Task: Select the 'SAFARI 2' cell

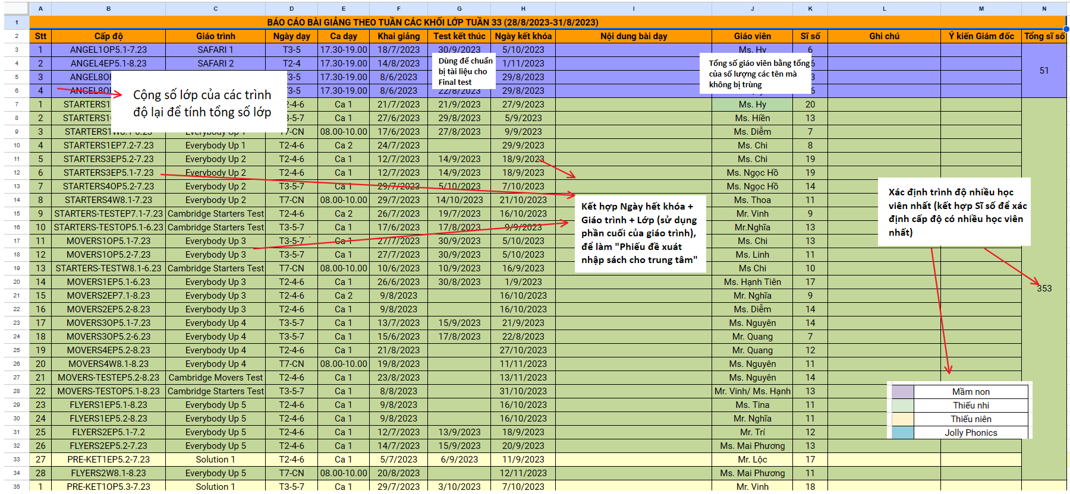Action: point(215,64)
